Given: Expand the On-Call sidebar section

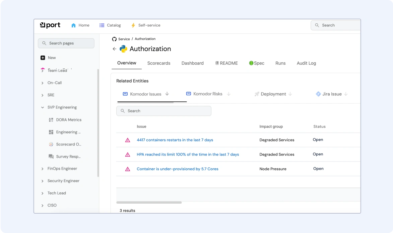Looking at the screenshot, I should click(42, 83).
